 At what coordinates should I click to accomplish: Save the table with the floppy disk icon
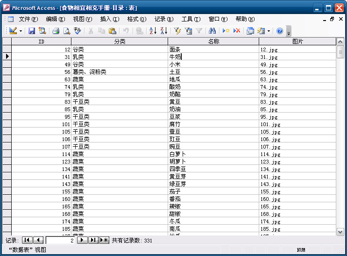(32, 31)
